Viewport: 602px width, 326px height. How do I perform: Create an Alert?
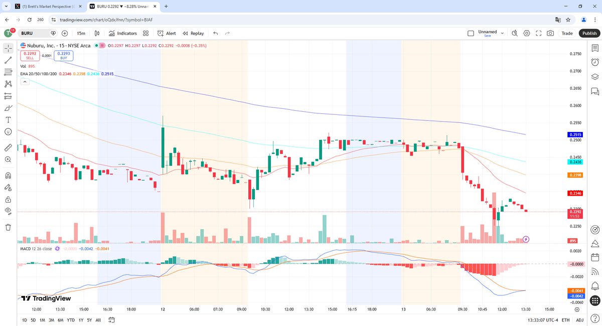pos(167,33)
